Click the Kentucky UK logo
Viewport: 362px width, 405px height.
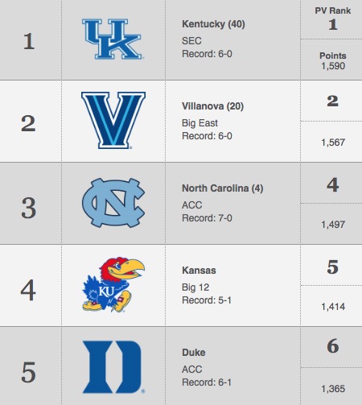112,39
